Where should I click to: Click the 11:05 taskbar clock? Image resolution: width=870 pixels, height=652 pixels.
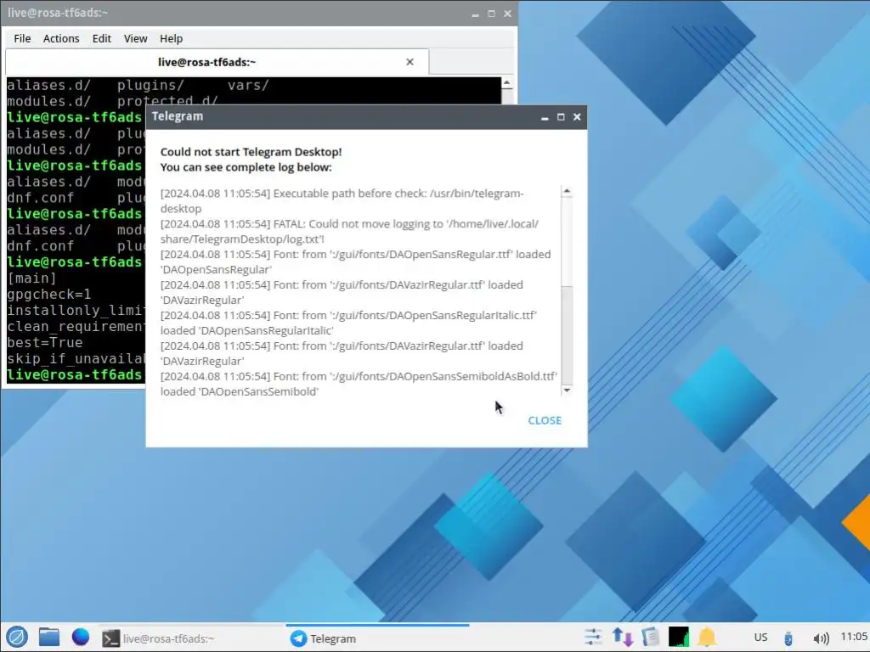tap(854, 637)
